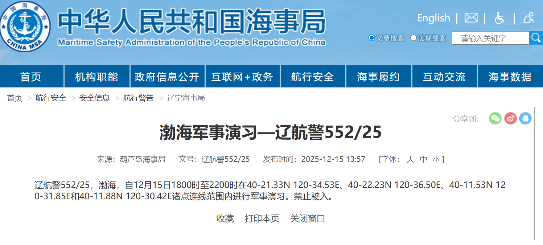Click the China MSA logo emblem
The height and width of the screenshot is (245, 543).
[25, 26]
